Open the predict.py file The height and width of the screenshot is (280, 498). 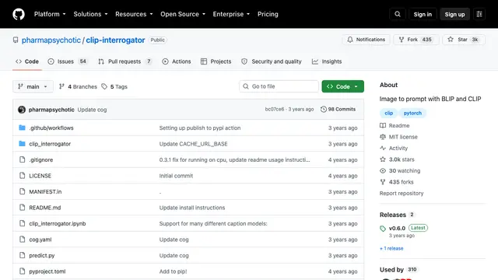(x=42, y=256)
